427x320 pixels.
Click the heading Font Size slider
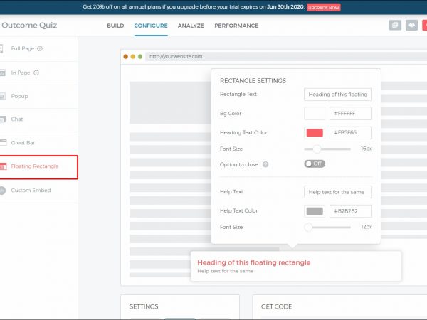(x=327, y=149)
